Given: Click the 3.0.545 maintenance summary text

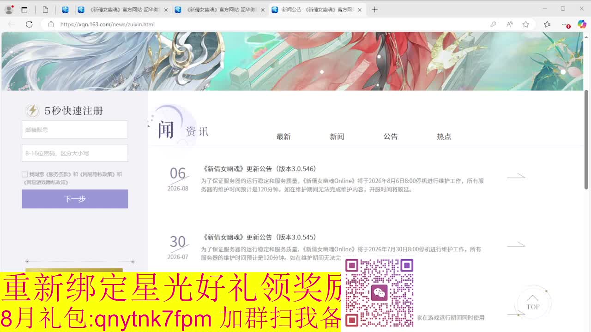Looking at the screenshot, I should pos(341,253).
